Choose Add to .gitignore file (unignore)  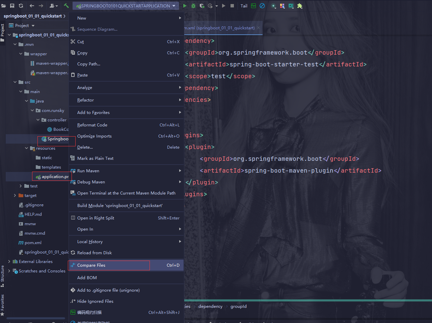pos(126,290)
